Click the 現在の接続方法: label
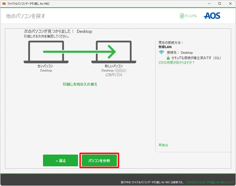This screenshot has height=186, width=236. point(171,43)
